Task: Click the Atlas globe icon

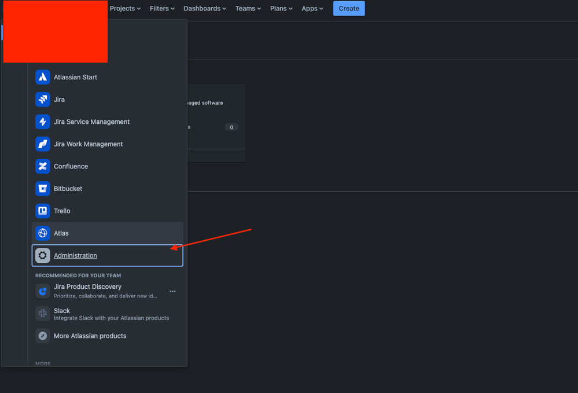Action: (x=43, y=233)
